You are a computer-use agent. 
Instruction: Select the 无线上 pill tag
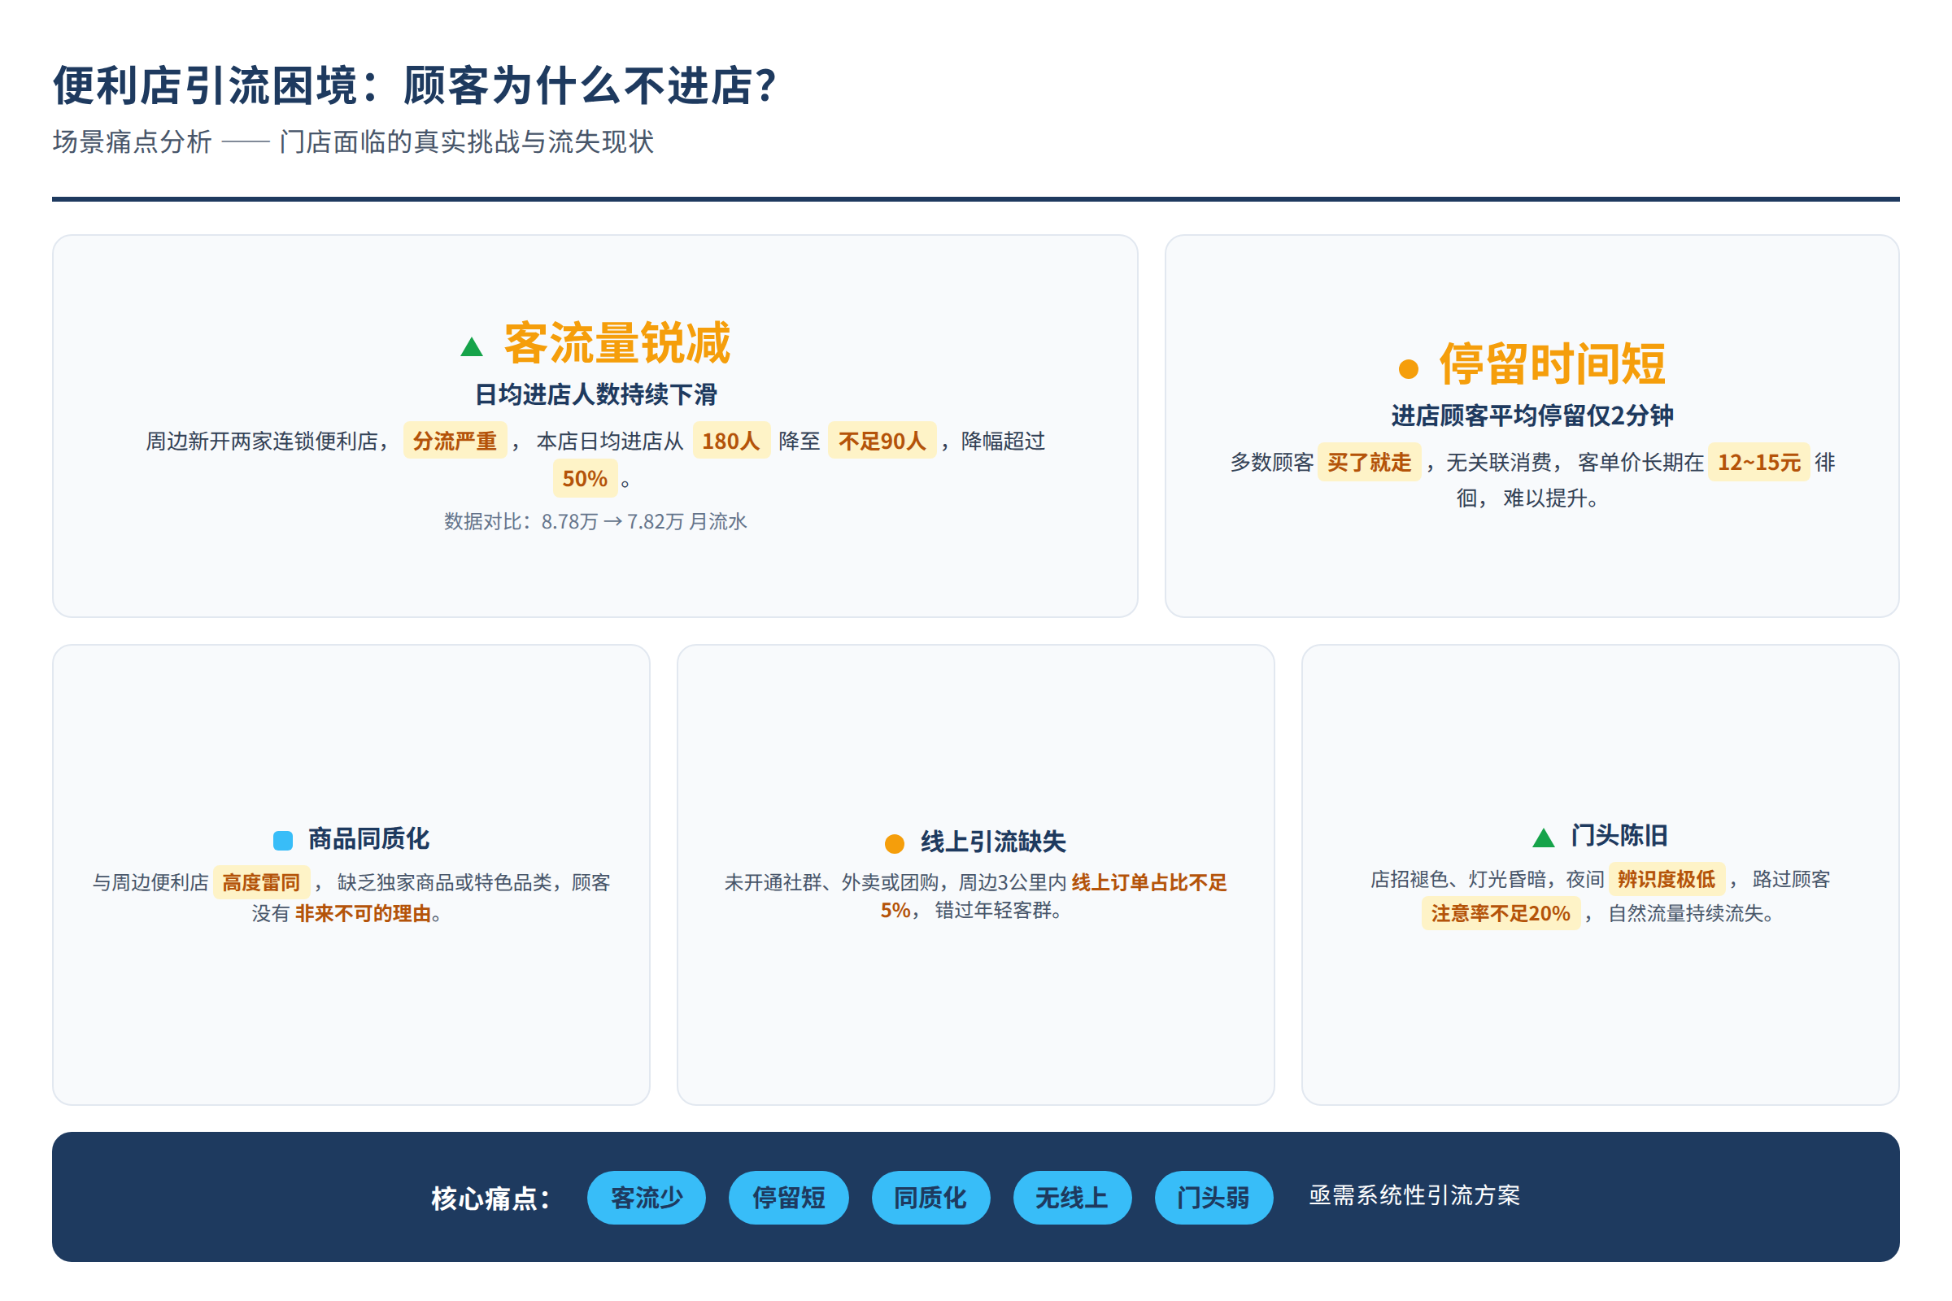click(1072, 1197)
